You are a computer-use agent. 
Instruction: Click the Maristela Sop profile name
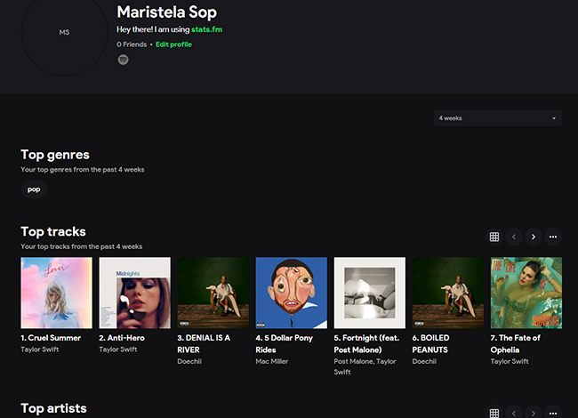(167, 12)
